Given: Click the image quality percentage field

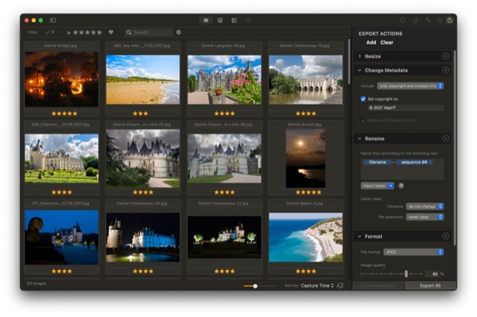Looking at the screenshot, I should pos(432,274).
